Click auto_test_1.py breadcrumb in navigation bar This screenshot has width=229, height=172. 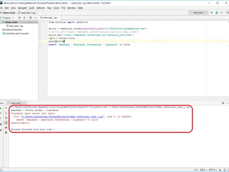pos(27,13)
